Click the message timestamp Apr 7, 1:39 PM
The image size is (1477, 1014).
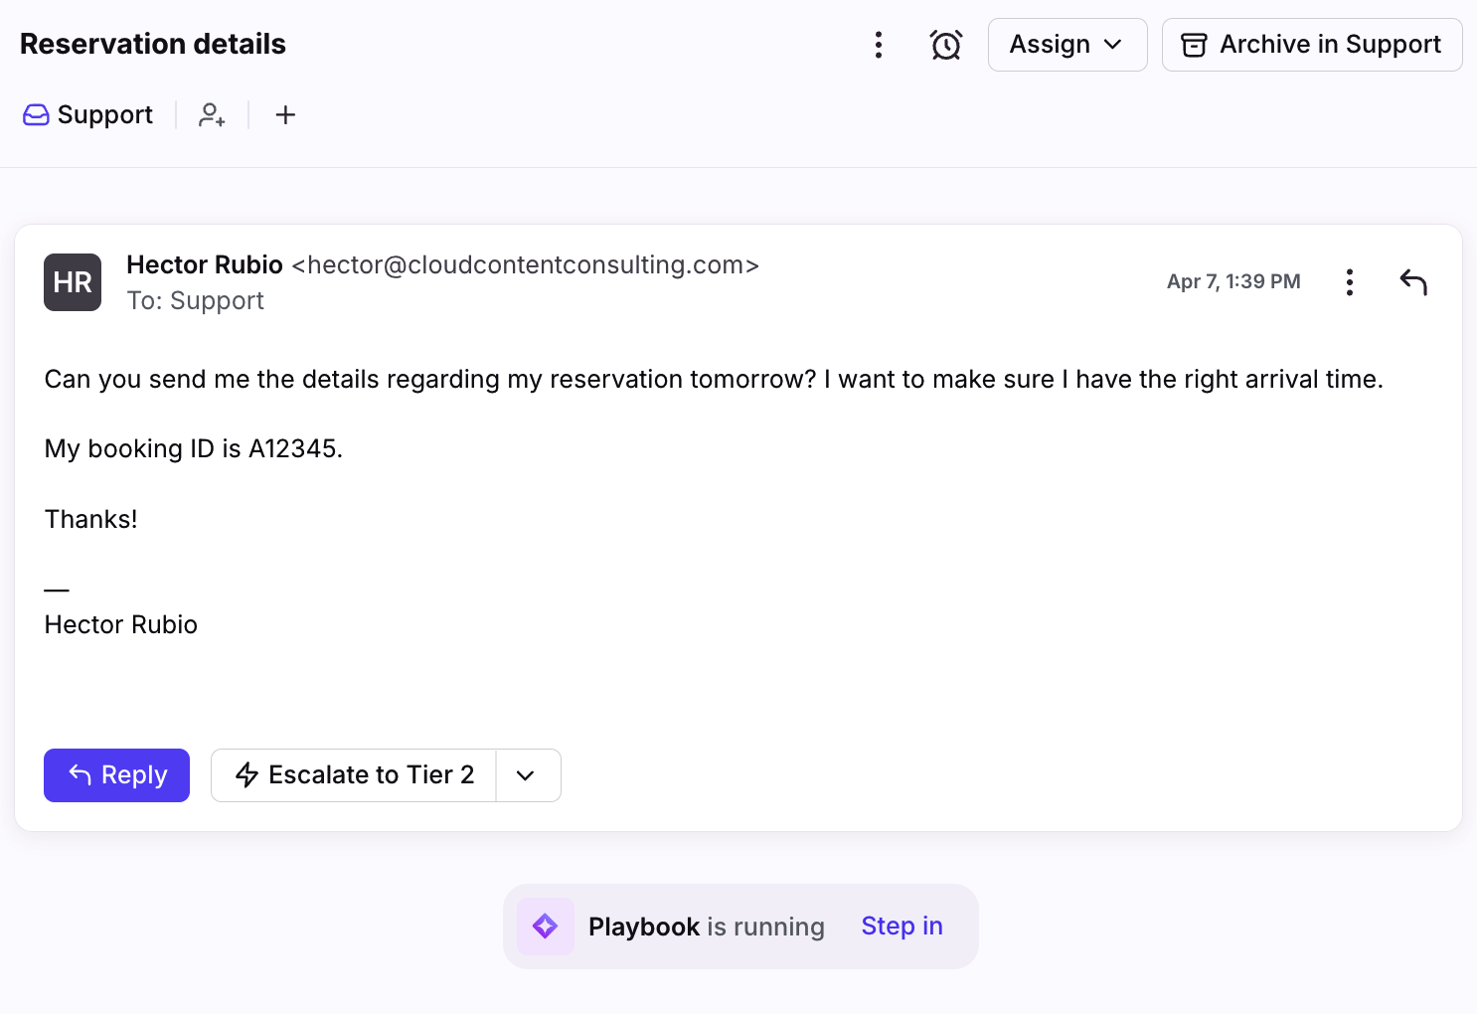[1233, 282]
